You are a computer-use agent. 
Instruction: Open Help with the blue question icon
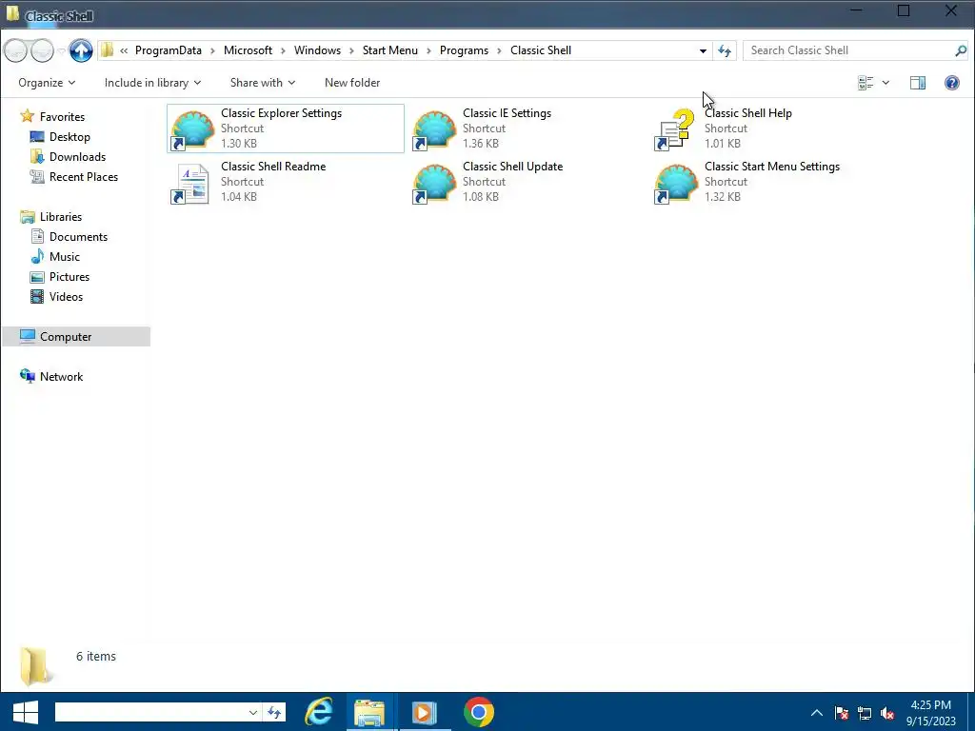click(952, 83)
